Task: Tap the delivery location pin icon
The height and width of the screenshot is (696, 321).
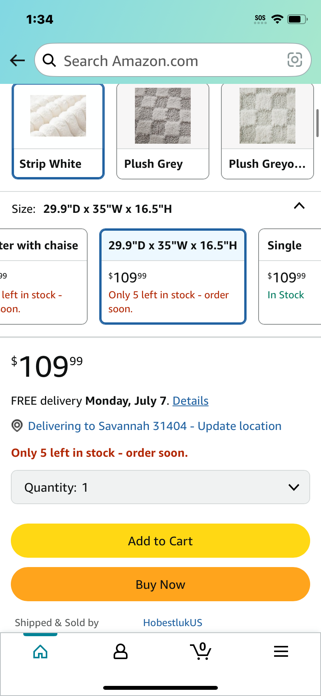Action: pyautogui.click(x=17, y=426)
